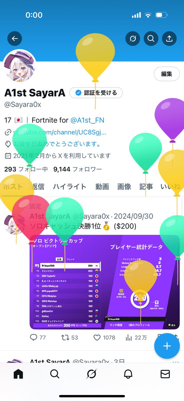Tap the share profile upload icon

[169, 39]
